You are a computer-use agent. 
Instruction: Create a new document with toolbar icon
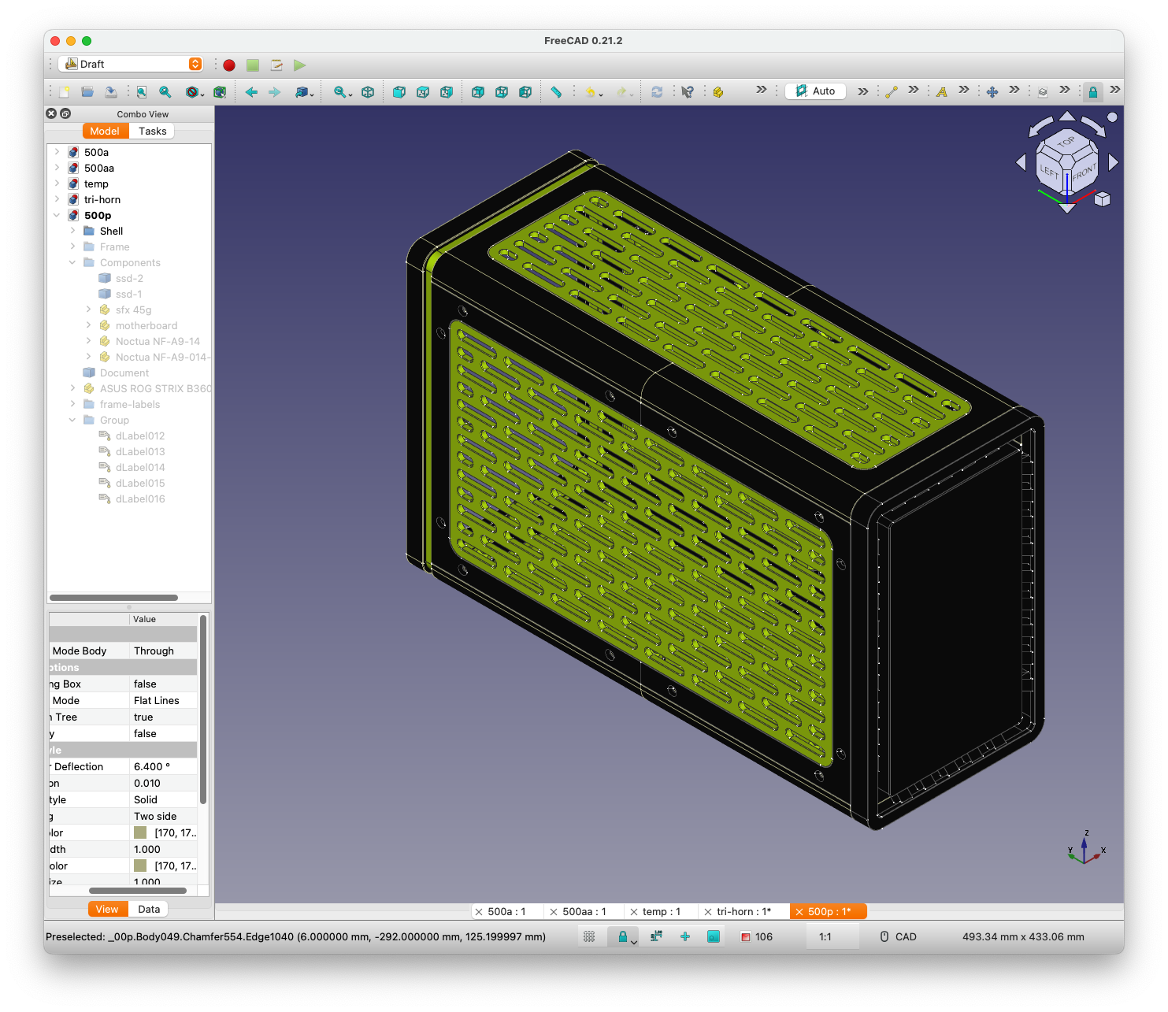[64, 92]
